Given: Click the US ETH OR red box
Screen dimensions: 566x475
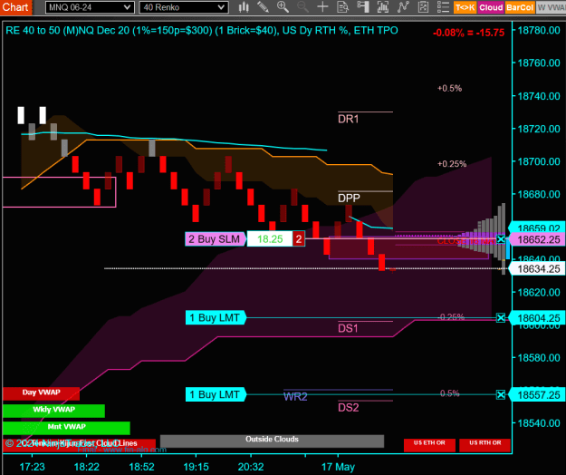Looking at the screenshot, I should [429, 445].
